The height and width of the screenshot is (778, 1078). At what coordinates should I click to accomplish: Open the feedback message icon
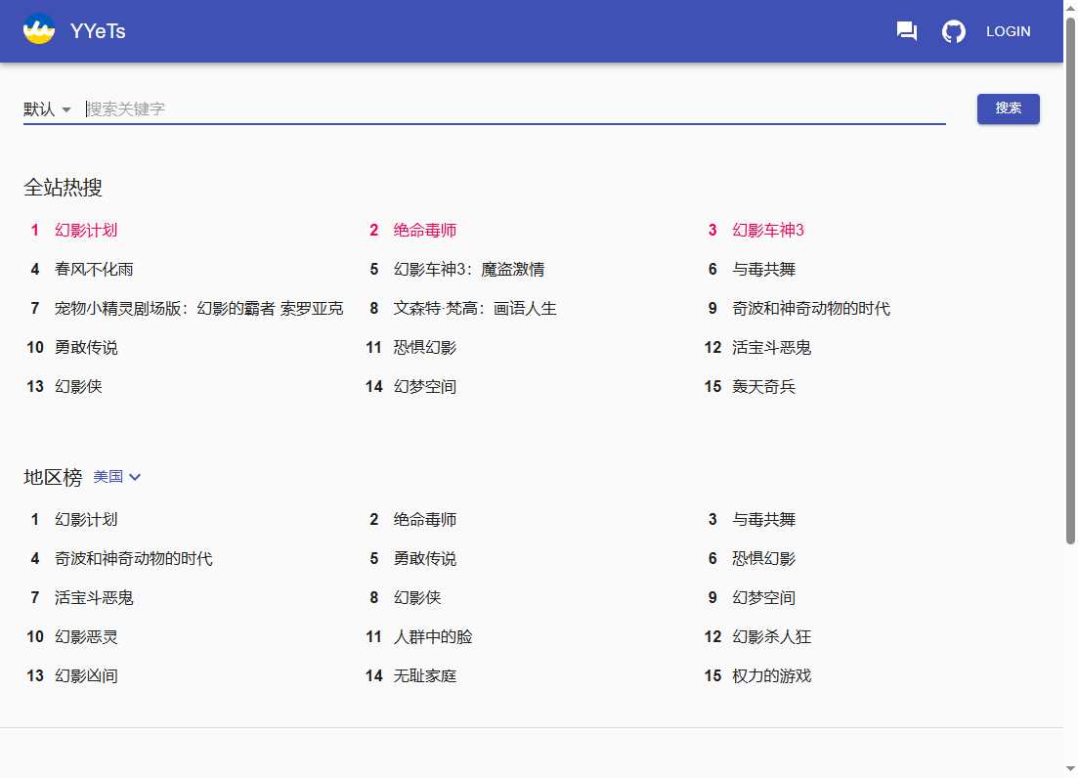tap(906, 30)
